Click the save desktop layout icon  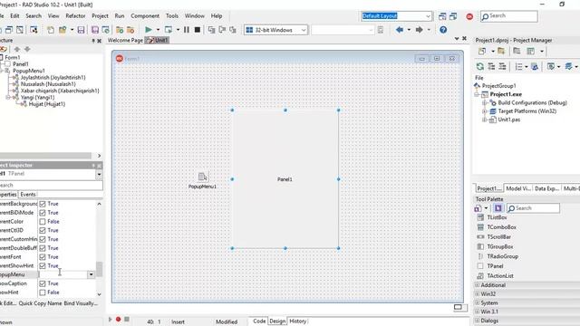(442, 16)
